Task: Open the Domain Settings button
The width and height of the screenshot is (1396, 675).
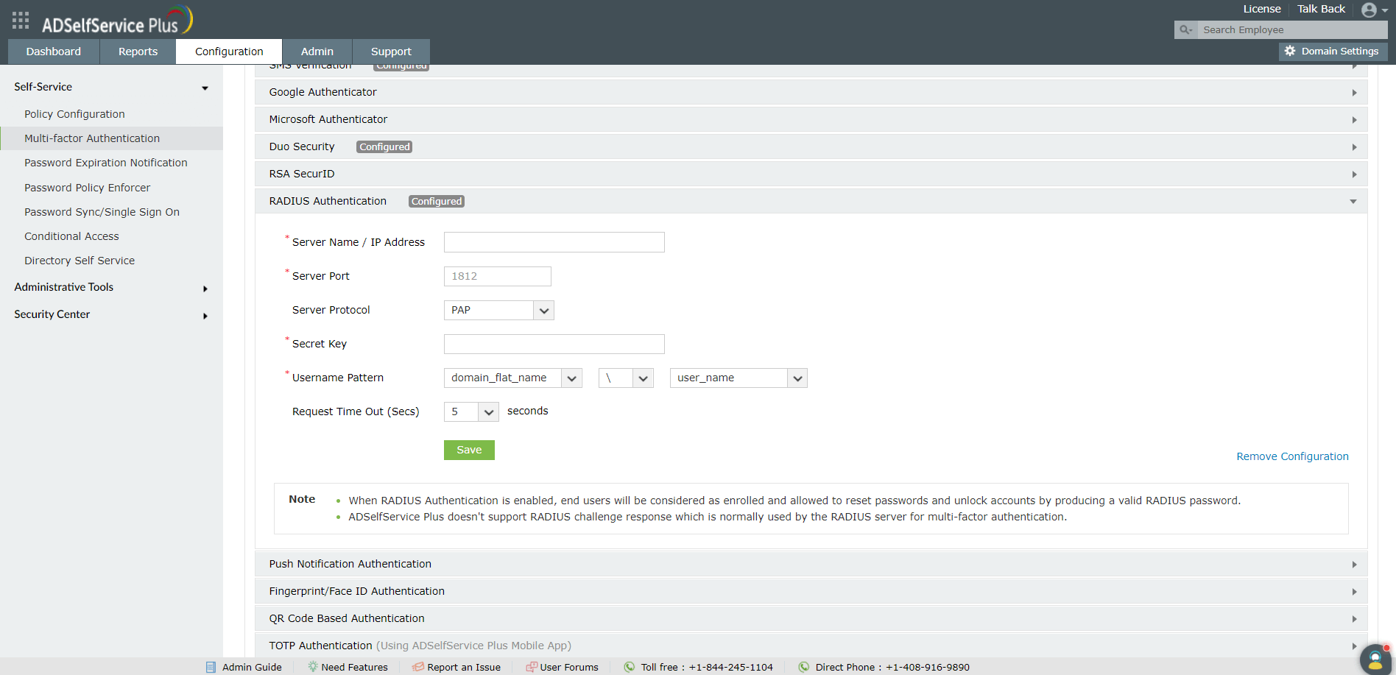Action: [1333, 52]
